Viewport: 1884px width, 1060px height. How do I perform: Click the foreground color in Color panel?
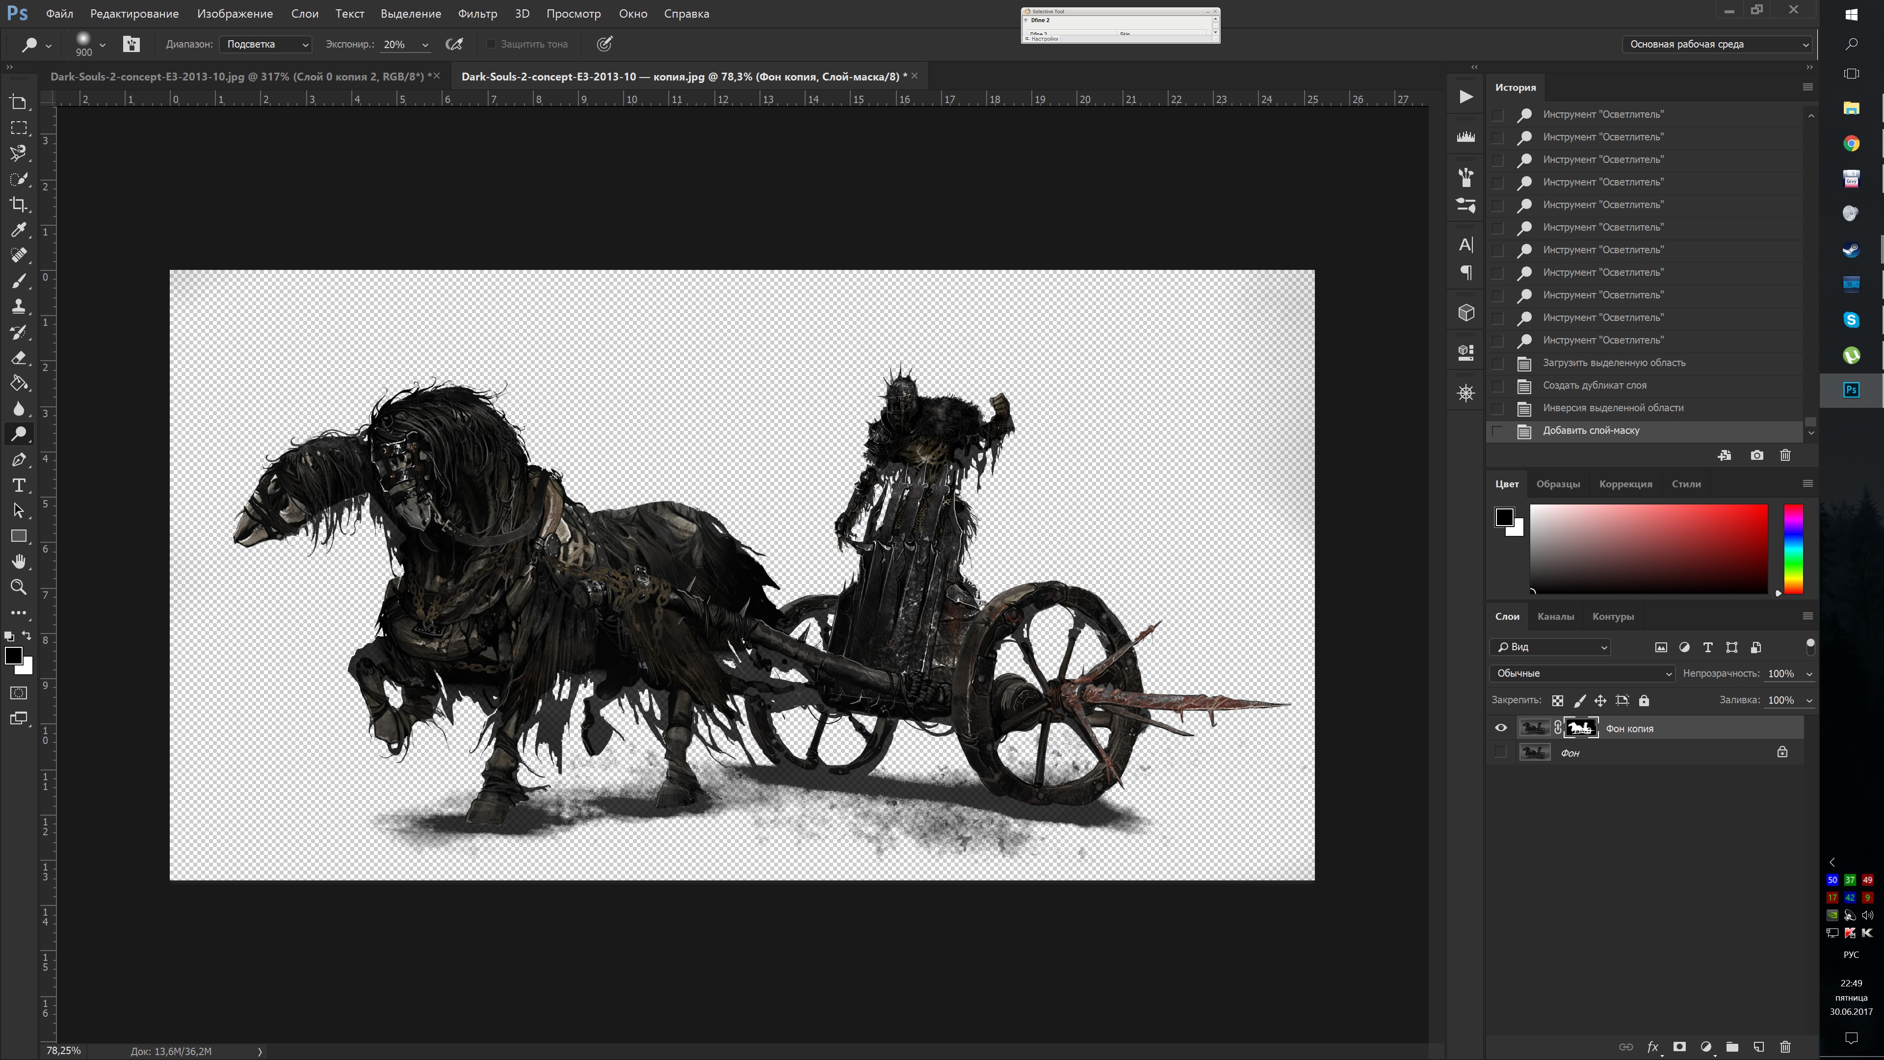pos(1504,517)
